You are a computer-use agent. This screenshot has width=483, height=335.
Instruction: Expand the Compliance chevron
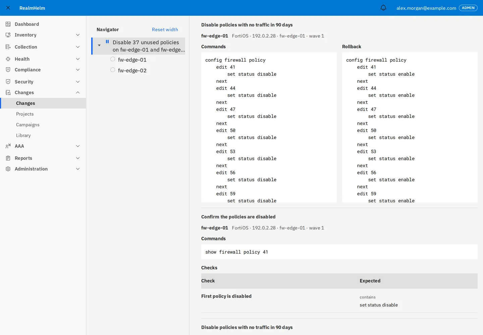click(78, 70)
